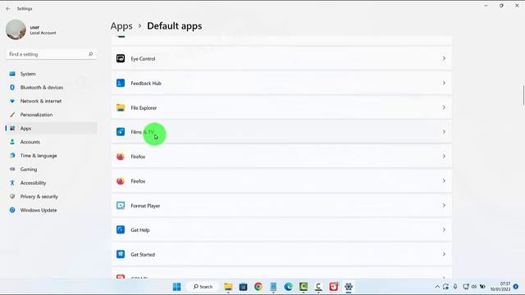Expand the Get Started row chevron
This screenshot has width=525, height=295.
click(444, 254)
